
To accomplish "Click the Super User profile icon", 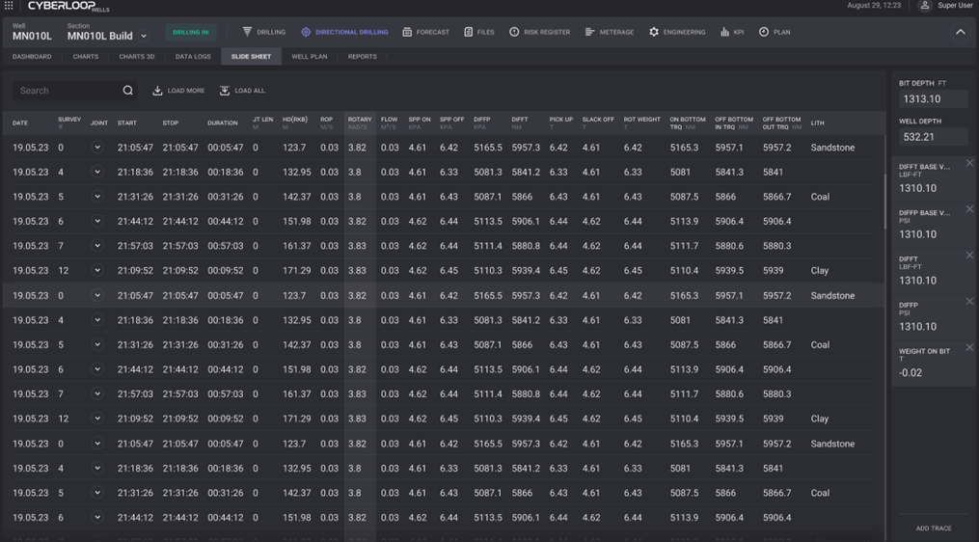I will click(924, 6).
